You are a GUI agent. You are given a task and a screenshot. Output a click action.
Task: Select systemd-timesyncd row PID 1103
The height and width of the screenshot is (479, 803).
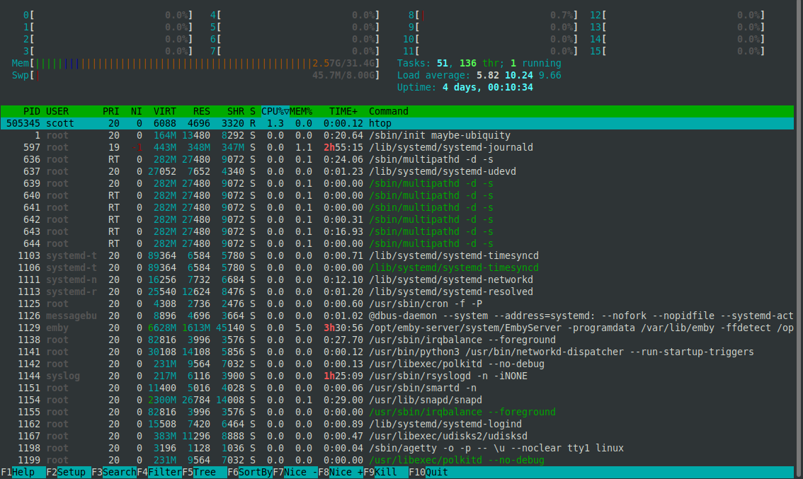[397, 255]
